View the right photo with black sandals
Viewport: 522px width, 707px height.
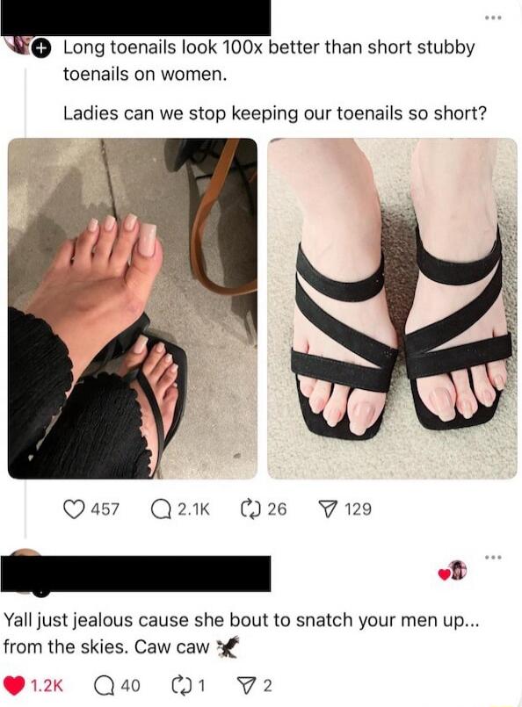[x=392, y=308]
